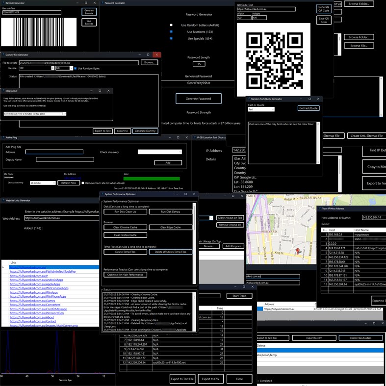This screenshot has width=386, height=386.
Task: Tick the Use Random Letters checkbox
Action: point(171,25)
